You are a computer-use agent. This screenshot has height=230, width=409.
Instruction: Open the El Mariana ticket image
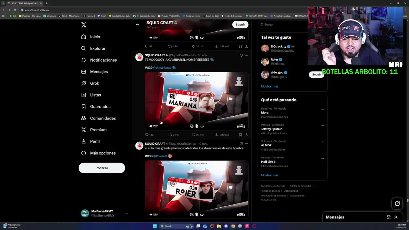(x=197, y=101)
